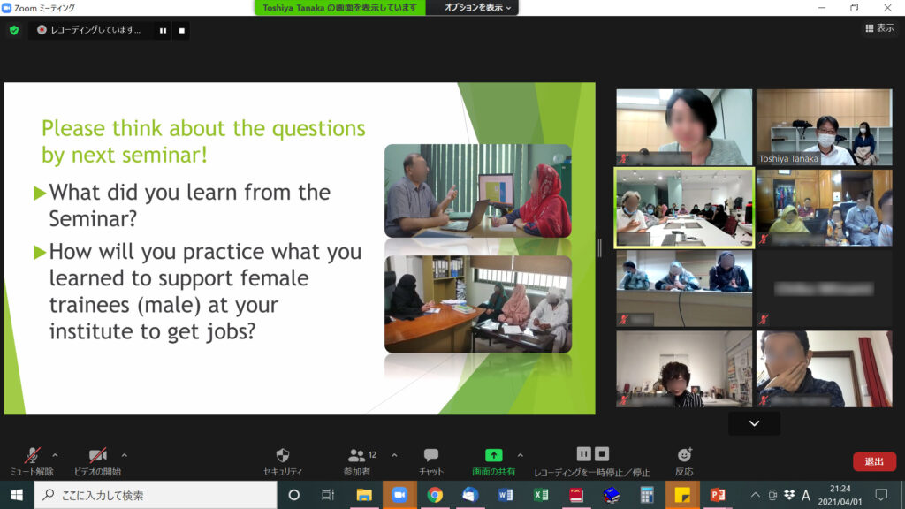The height and width of the screenshot is (509, 905).
Task: Expand video options arrow beside ビデオの開始
Action: click(124, 455)
